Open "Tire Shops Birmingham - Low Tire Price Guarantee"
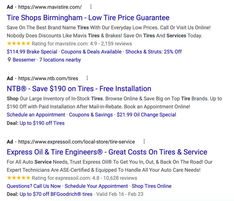This screenshot has height=201, width=234. click(88, 18)
